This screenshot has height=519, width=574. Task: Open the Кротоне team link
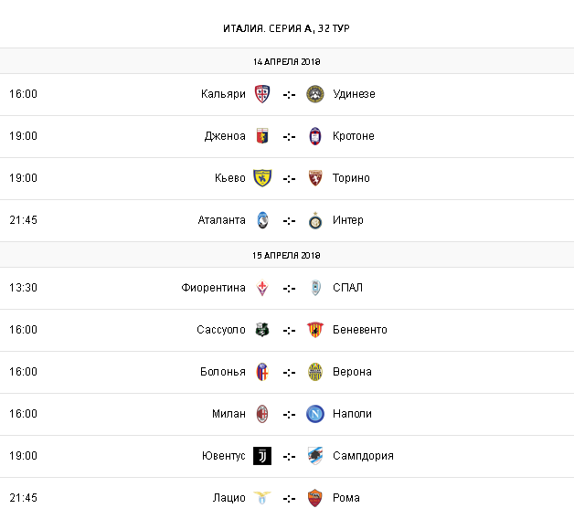click(354, 136)
